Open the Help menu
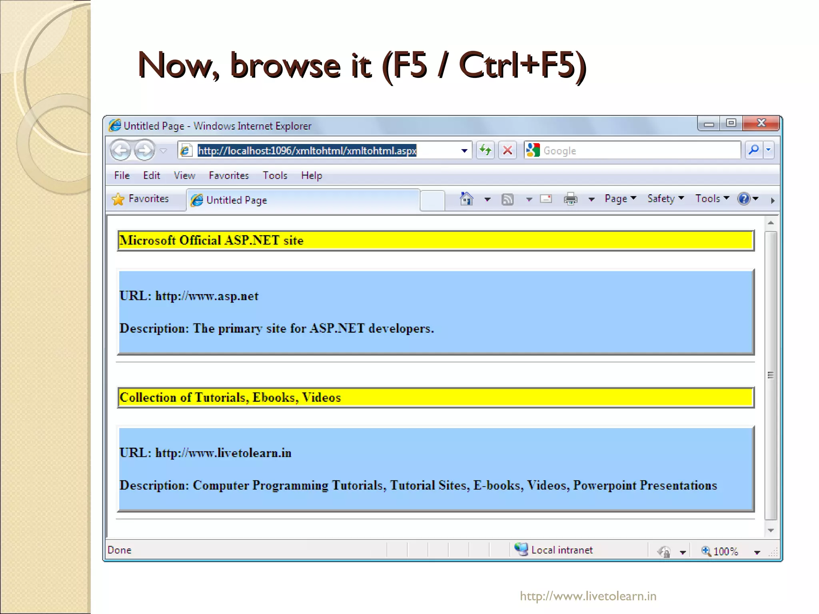The width and height of the screenshot is (819, 614). pos(312,175)
